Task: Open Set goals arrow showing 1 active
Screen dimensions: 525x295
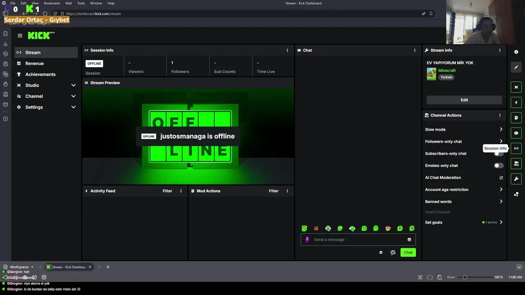Action: point(501,222)
